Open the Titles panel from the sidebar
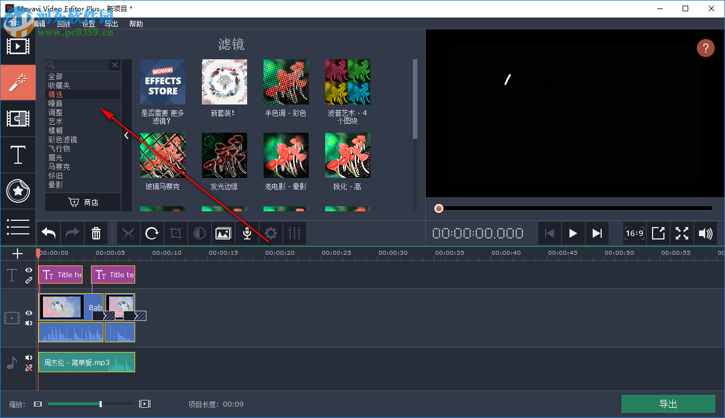 18,155
